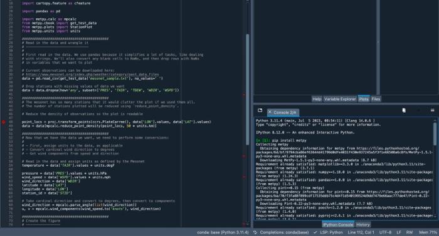The width and height of the screenshot is (439, 236).
Task: Toggle the red breakpoint beside the point_locs line
Action: coord(4,122)
